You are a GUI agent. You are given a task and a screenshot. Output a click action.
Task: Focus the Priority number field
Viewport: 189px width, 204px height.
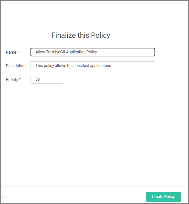(47, 79)
